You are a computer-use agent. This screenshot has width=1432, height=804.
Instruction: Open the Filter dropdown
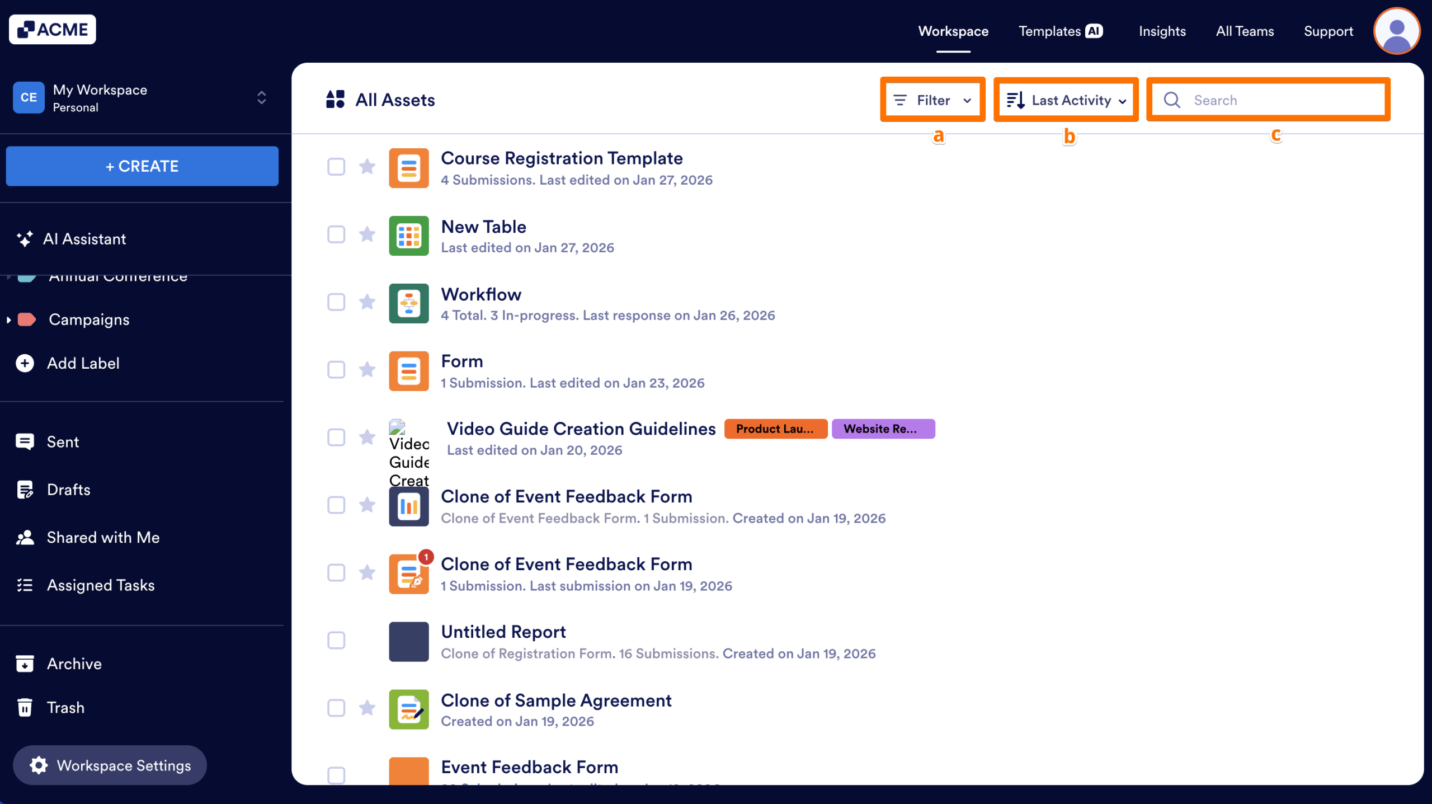point(932,100)
